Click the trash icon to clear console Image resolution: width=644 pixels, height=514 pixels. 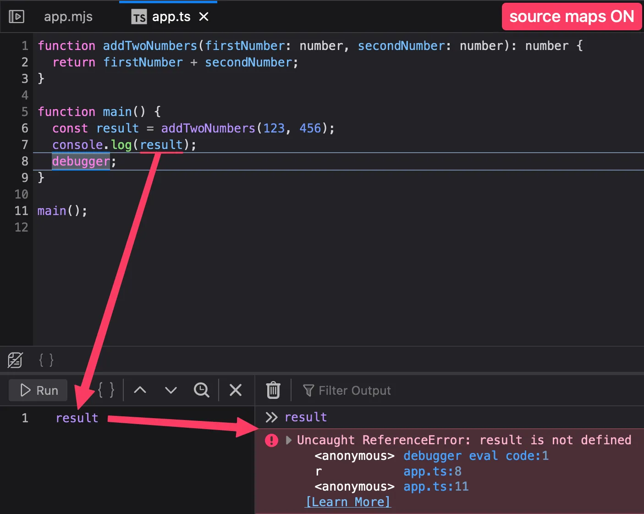273,390
